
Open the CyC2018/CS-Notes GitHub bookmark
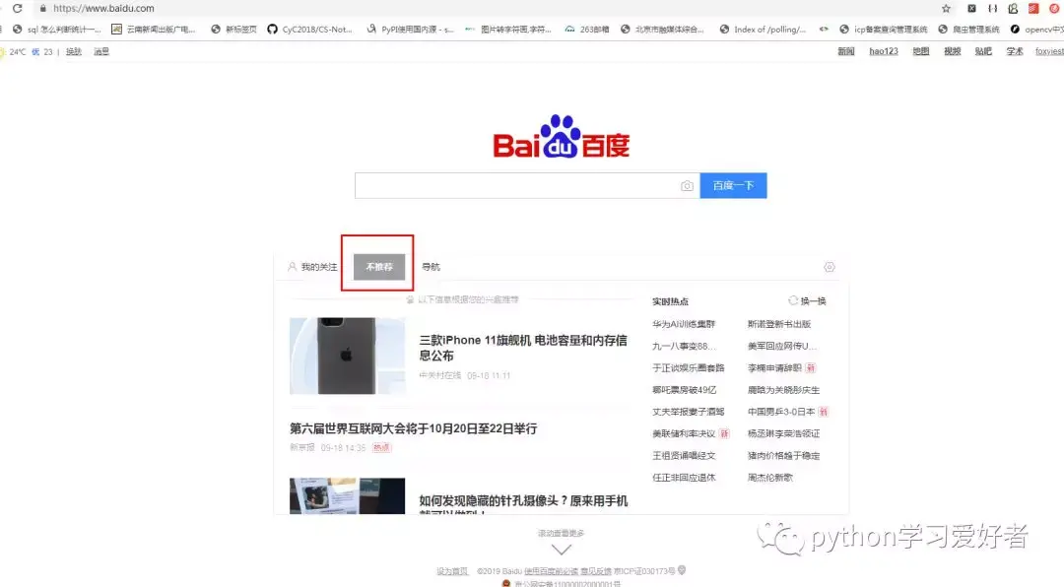(309, 30)
